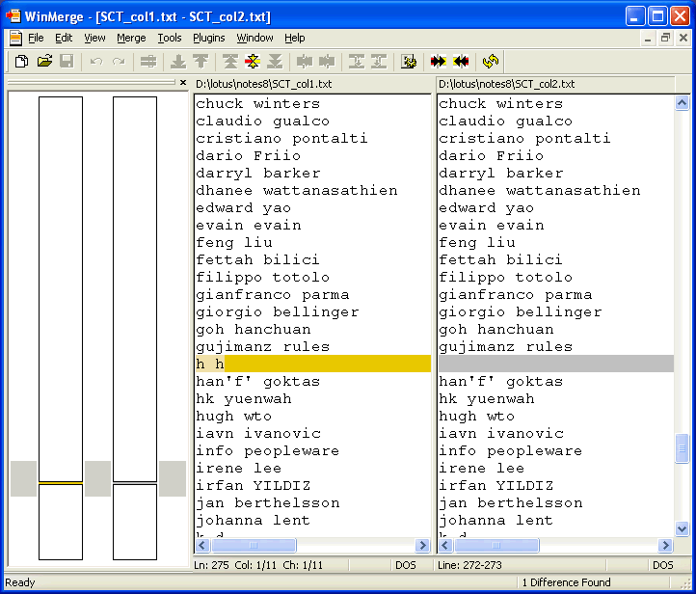Screen dimensions: 696x594
Task: Click the document icon beside File menu
Action: (15, 39)
